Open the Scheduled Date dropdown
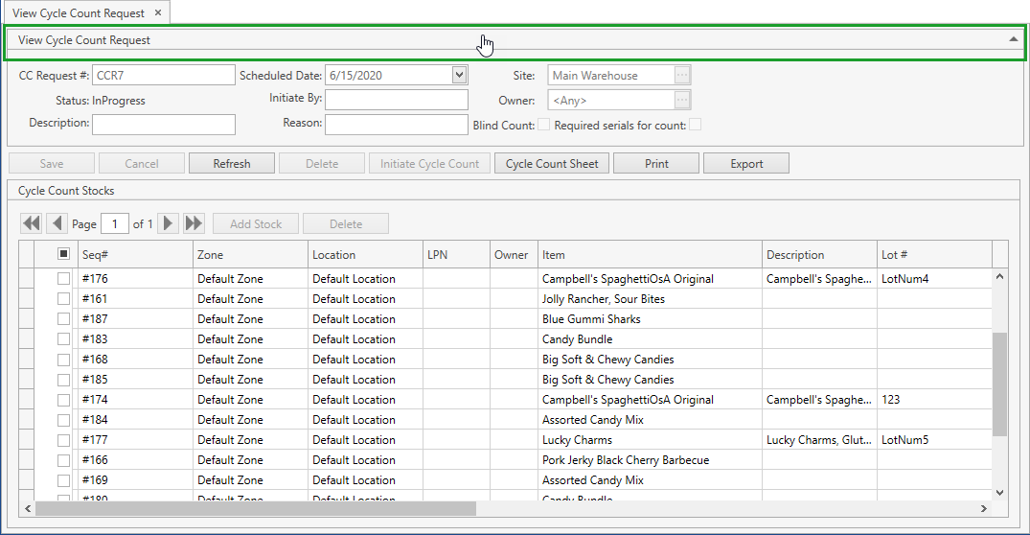 tap(459, 75)
